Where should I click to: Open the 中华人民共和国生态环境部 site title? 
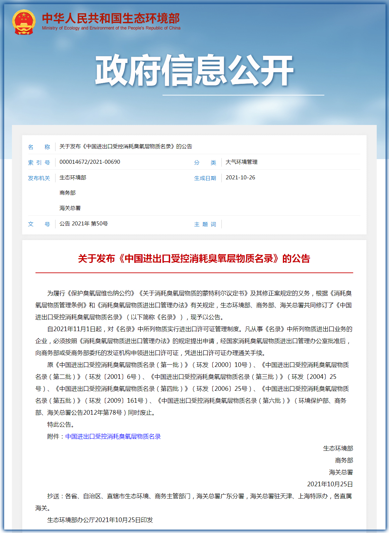pos(111,18)
